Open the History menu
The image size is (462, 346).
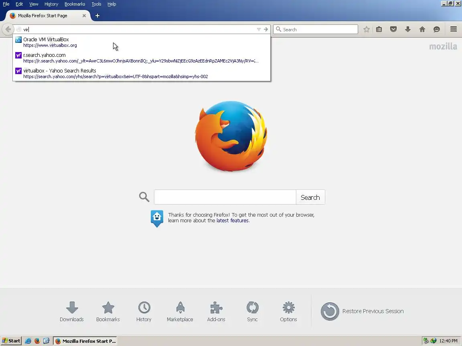(51, 4)
